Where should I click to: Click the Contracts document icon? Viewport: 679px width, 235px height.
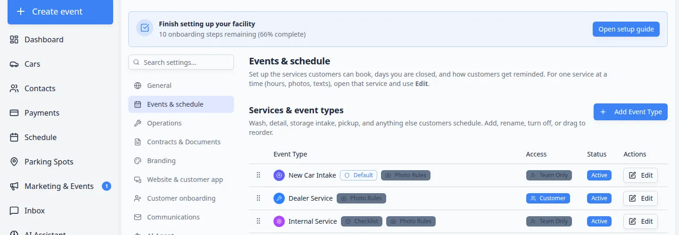[138, 142]
